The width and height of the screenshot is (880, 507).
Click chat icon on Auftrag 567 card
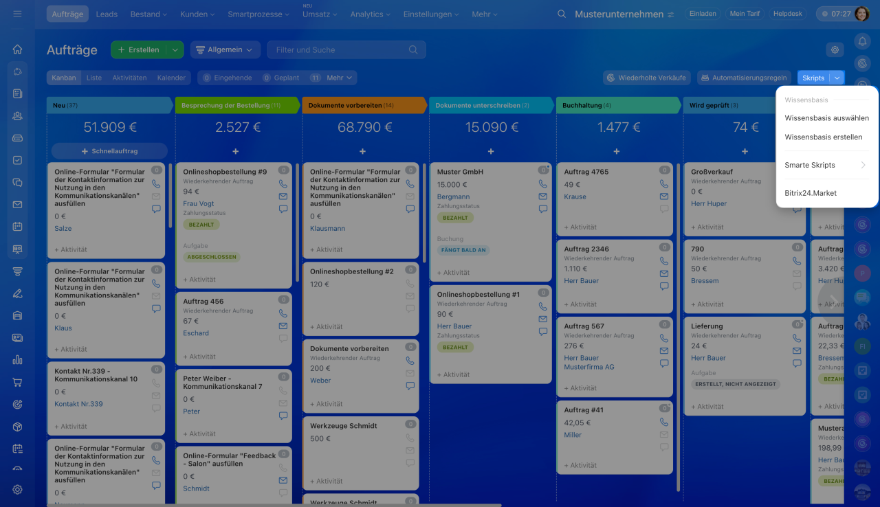click(664, 363)
